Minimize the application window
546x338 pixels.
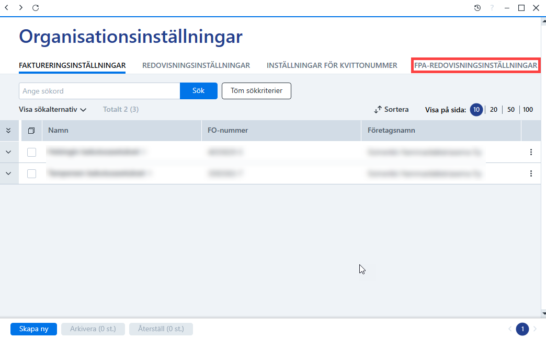(507, 8)
